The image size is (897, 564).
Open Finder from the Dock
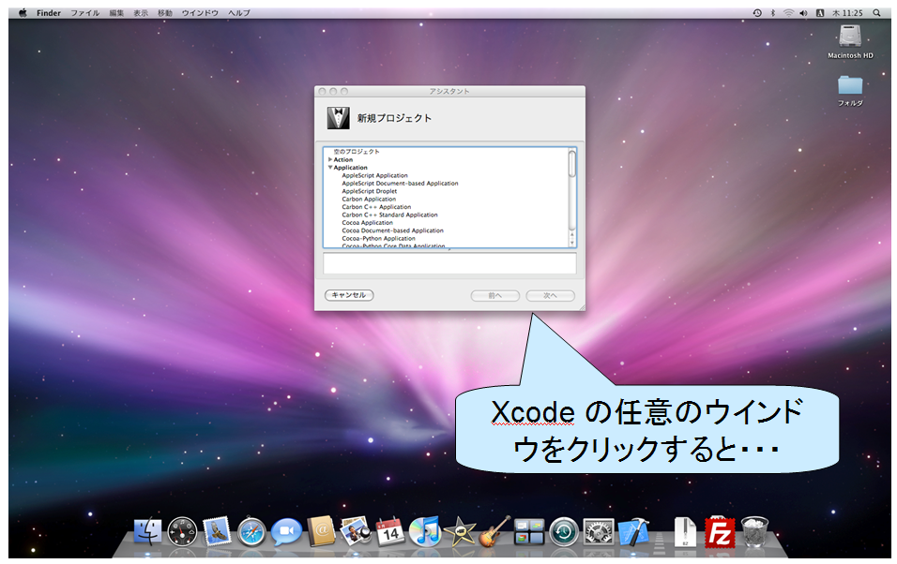click(x=147, y=531)
